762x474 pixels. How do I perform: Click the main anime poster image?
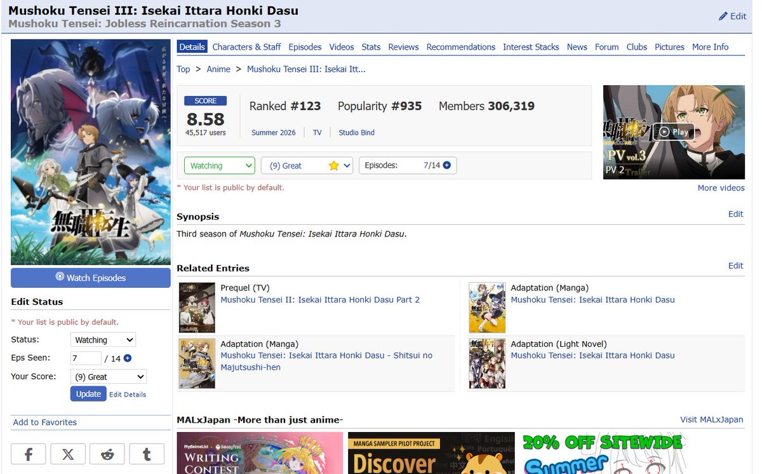[91, 152]
